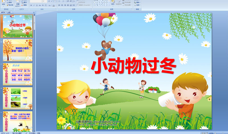Select the rounded rectangle shape
Viewport: 228px width, 134px height.
pyautogui.click(x=95, y=3)
